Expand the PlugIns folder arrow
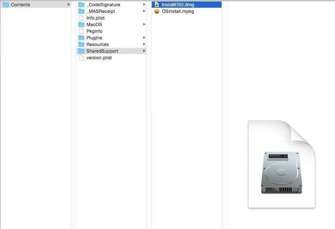The height and width of the screenshot is (229, 335). (x=144, y=38)
